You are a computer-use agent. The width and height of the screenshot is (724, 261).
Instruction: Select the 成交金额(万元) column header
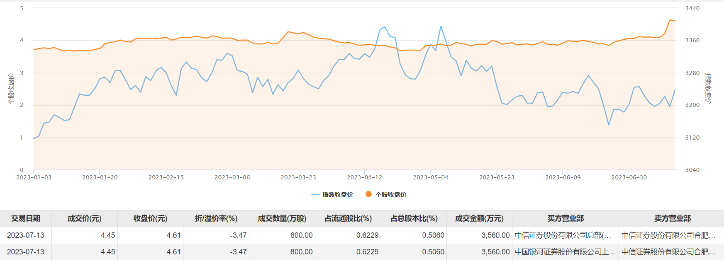479,218
